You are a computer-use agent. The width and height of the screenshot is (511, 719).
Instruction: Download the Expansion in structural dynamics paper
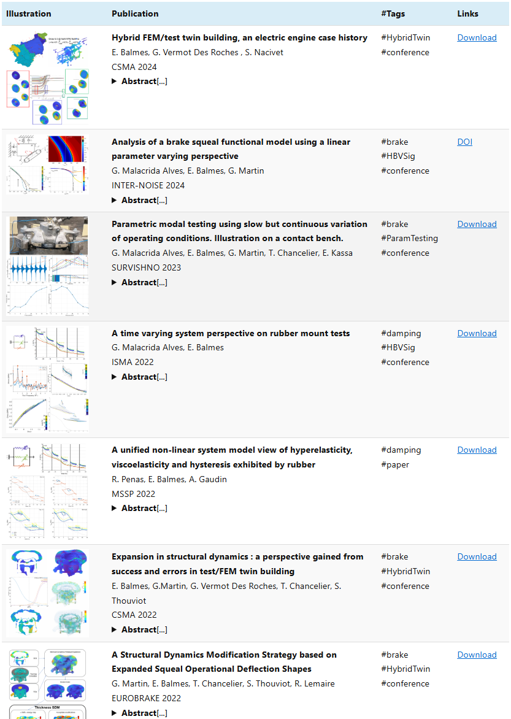point(477,556)
